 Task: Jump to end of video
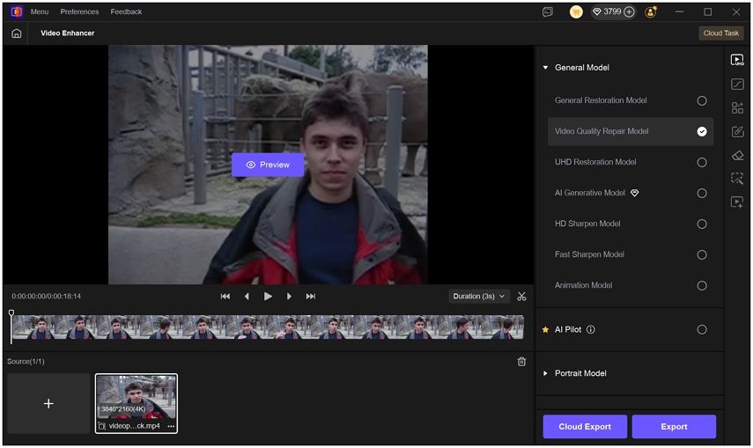311,297
